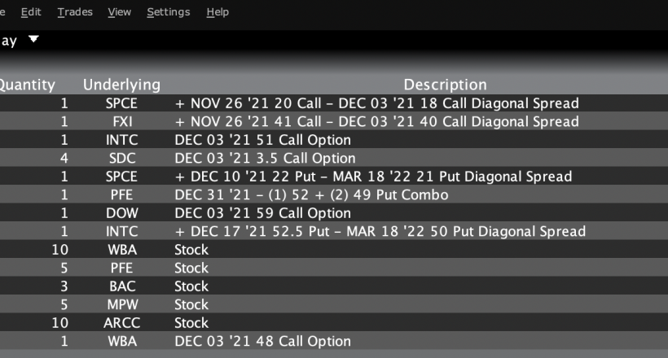
Task: Pick the INTC Put Diagonal Spread row
Action: coord(380,232)
